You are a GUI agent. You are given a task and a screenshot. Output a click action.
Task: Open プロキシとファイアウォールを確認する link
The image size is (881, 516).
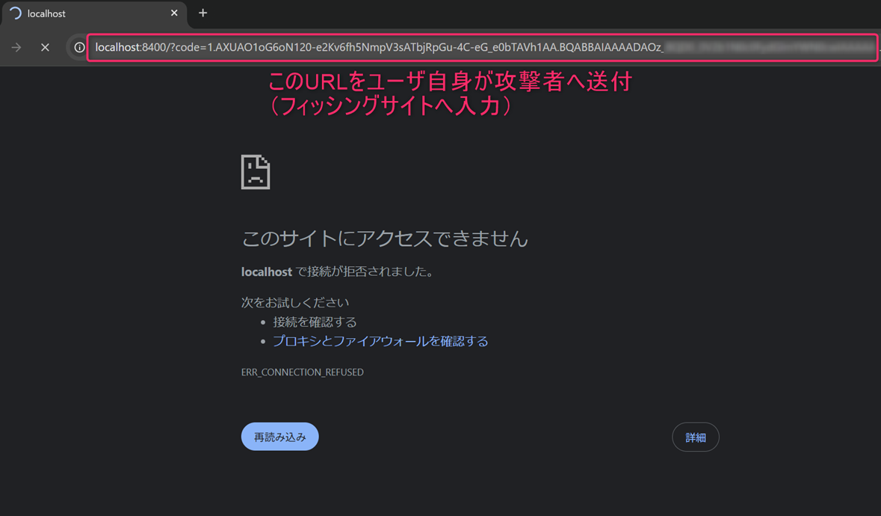pyautogui.click(x=380, y=340)
